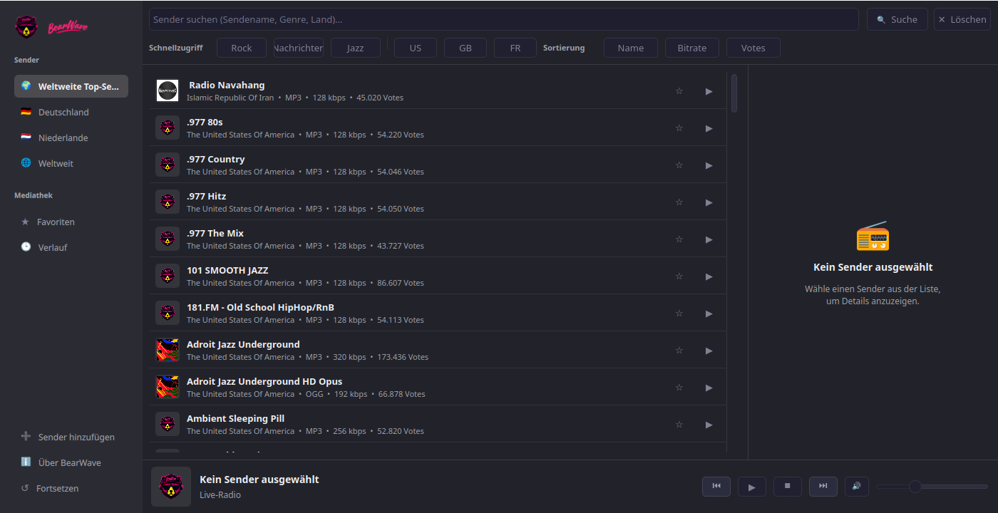This screenshot has height=513, width=998.
Task: Sort station list by Votes
Action: tap(753, 48)
